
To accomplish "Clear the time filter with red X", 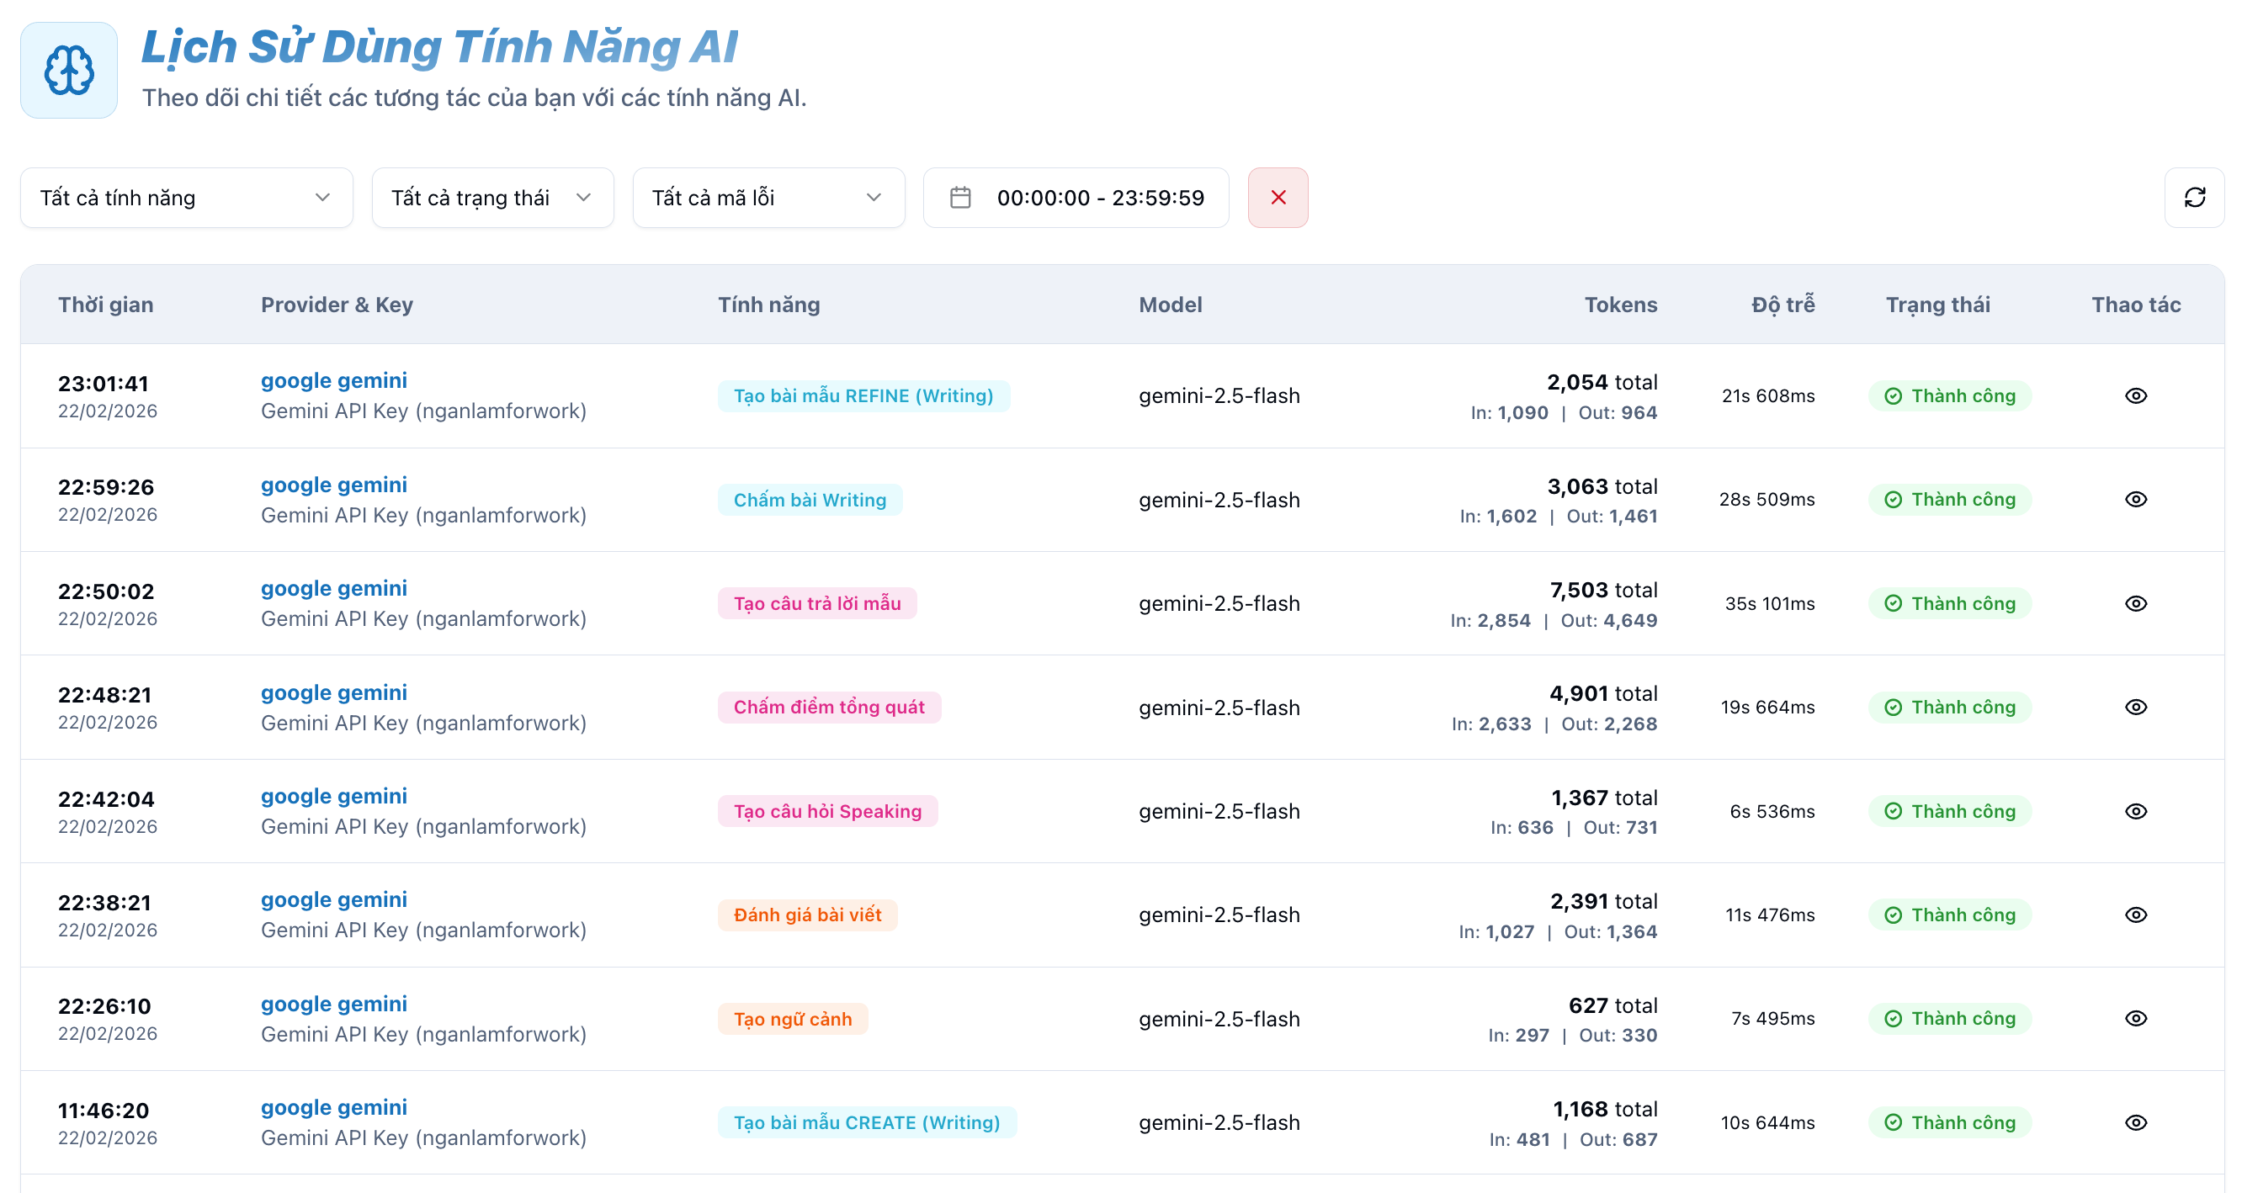I will pyautogui.click(x=1278, y=198).
